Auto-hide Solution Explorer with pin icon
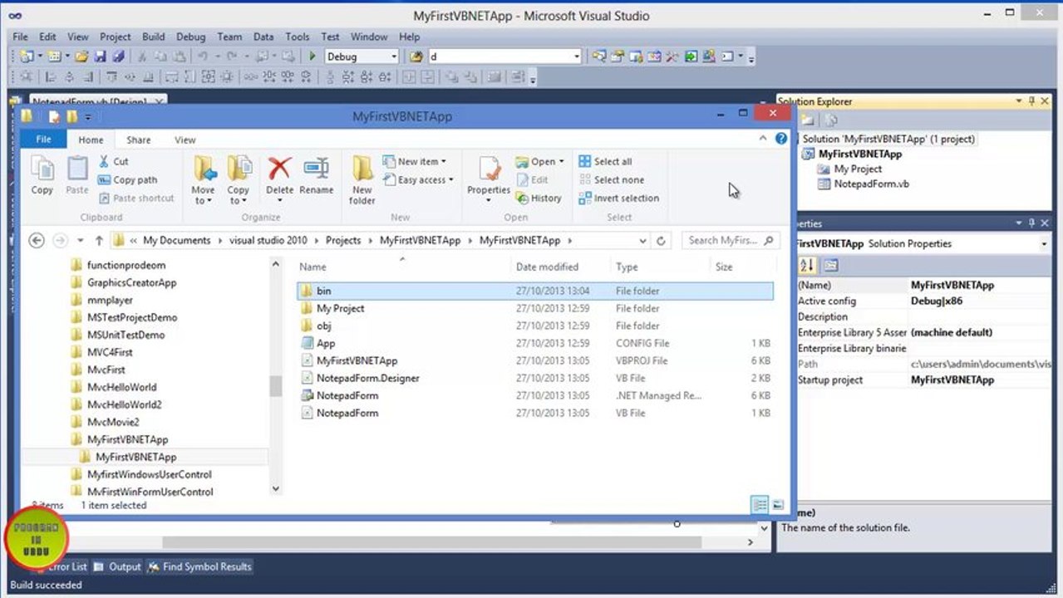The width and height of the screenshot is (1063, 598). tap(1032, 101)
